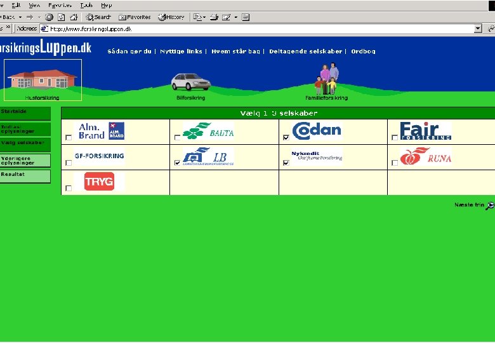Viewport: 495px width, 343px height.
Task: Check the Bauta checkbox
Action: [178, 137]
